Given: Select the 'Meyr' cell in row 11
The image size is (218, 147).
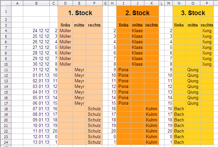Looking at the screenshot, I should 80,70.
